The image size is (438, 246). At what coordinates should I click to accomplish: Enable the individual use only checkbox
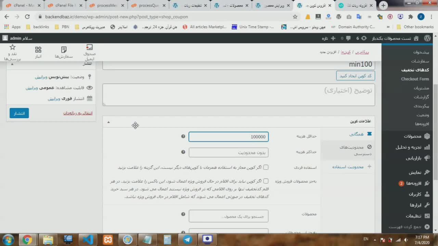pos(266,167)
